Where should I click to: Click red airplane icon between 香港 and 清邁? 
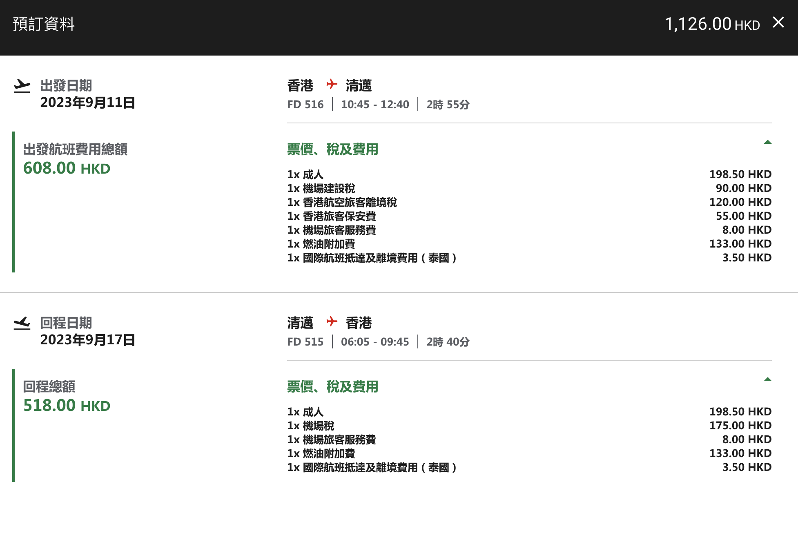point(332,84)
